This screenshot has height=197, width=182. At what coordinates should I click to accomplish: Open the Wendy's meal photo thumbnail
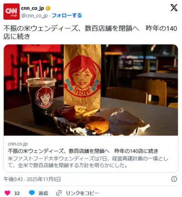(91, 90)
